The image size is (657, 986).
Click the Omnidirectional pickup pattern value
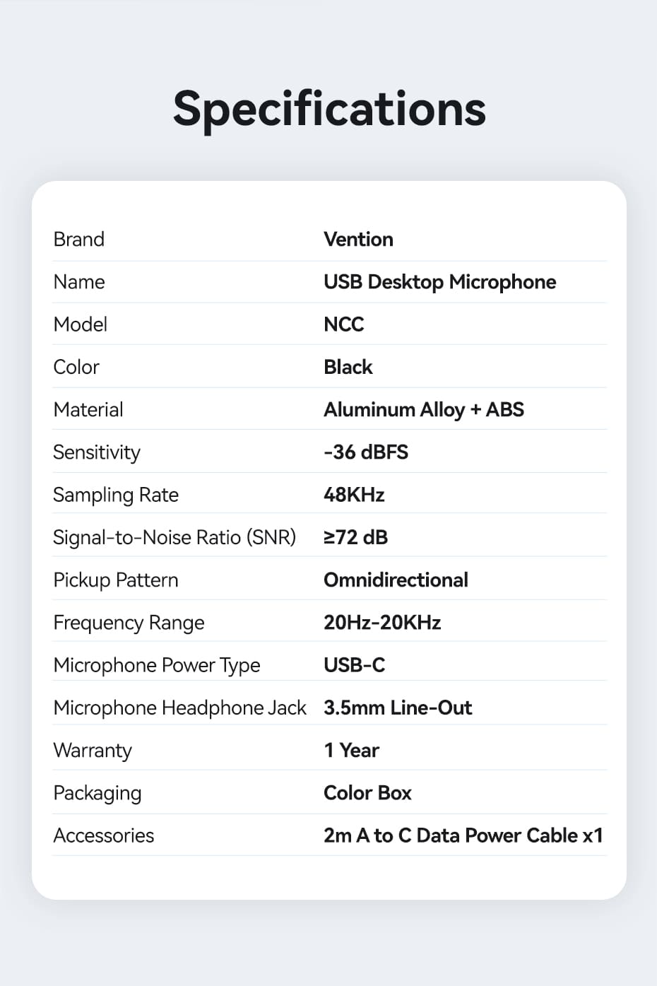tap(396, 580)
